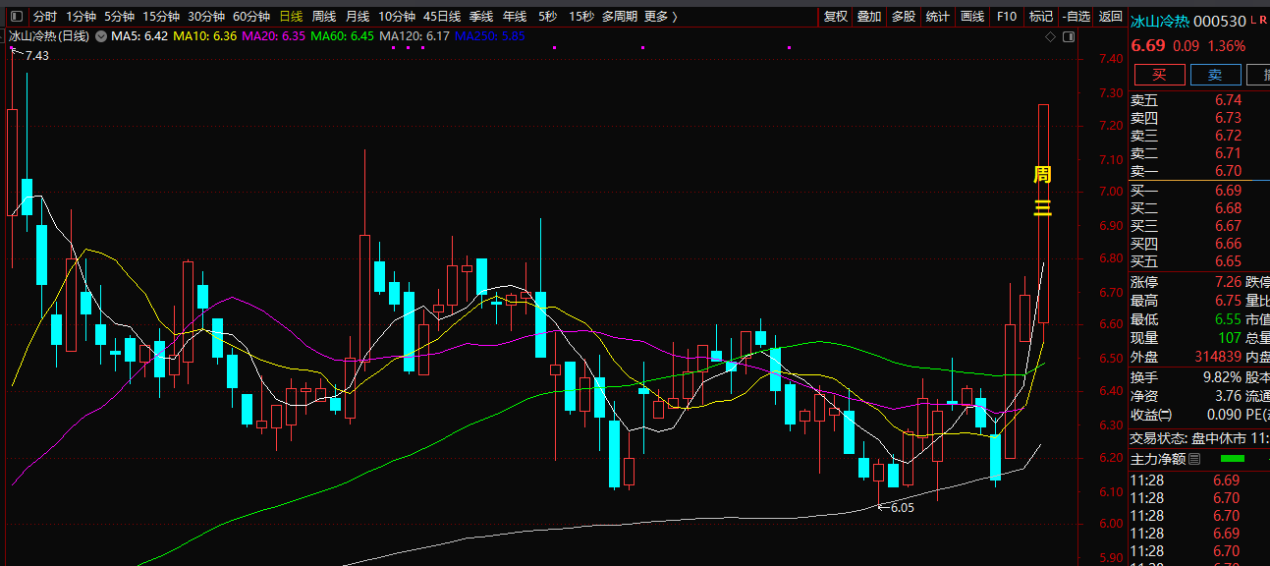
Task: Click the 涨停 7.26 value
Action: pos(1228,282)
